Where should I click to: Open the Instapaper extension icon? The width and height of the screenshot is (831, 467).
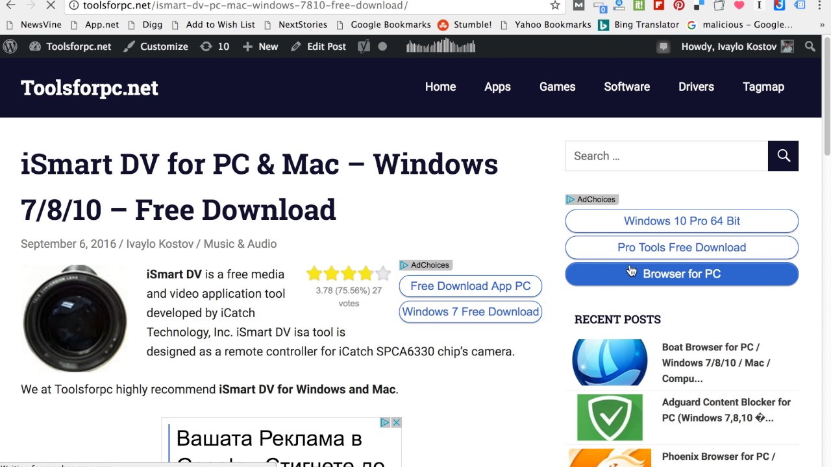759,5
